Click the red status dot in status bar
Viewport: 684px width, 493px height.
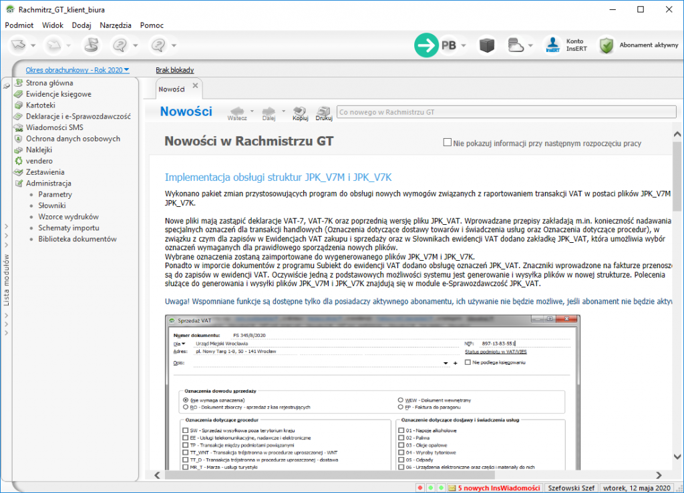[x=420, y=488]
